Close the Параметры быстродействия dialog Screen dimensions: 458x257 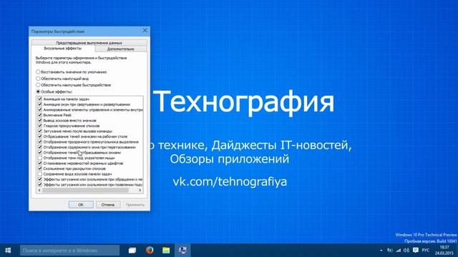(x=145, y=31)
